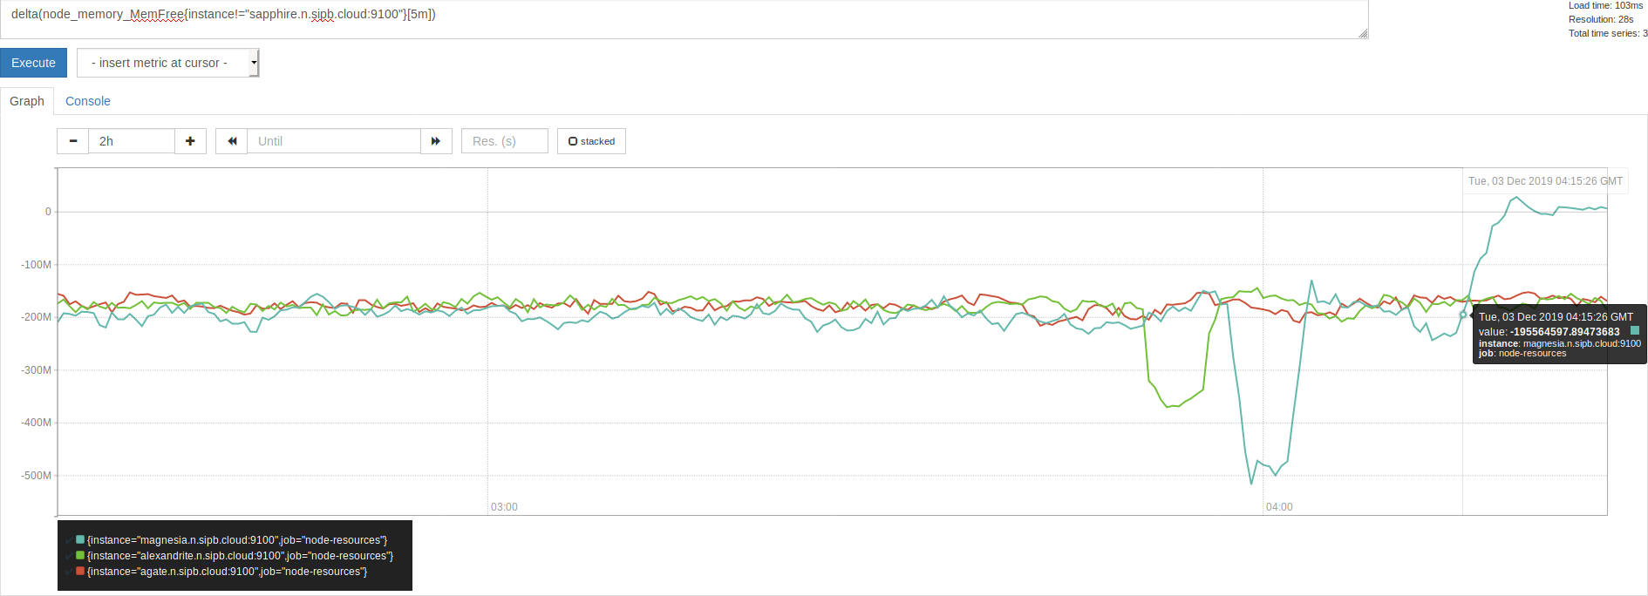The width and height of the screenshot is (1648, 596).
Task: Click the stacked graph square icon
Action: (x=573, y=140)
